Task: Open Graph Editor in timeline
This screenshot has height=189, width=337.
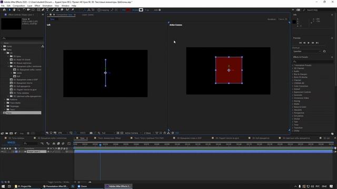Action: click(69, 143)
